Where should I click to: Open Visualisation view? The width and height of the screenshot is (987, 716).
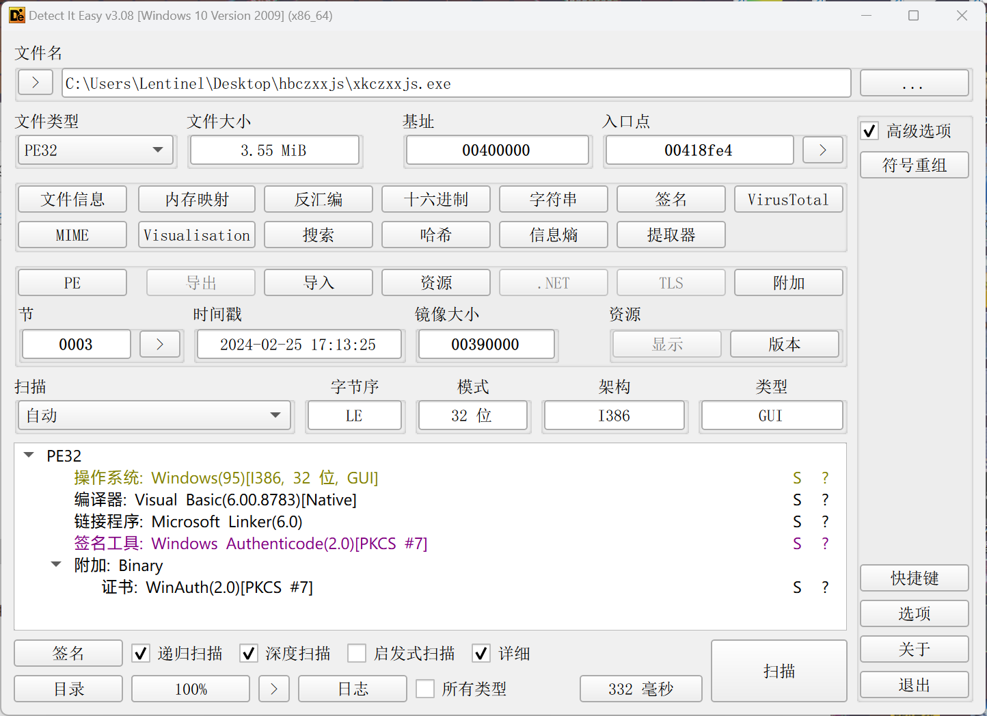[197, 235]
